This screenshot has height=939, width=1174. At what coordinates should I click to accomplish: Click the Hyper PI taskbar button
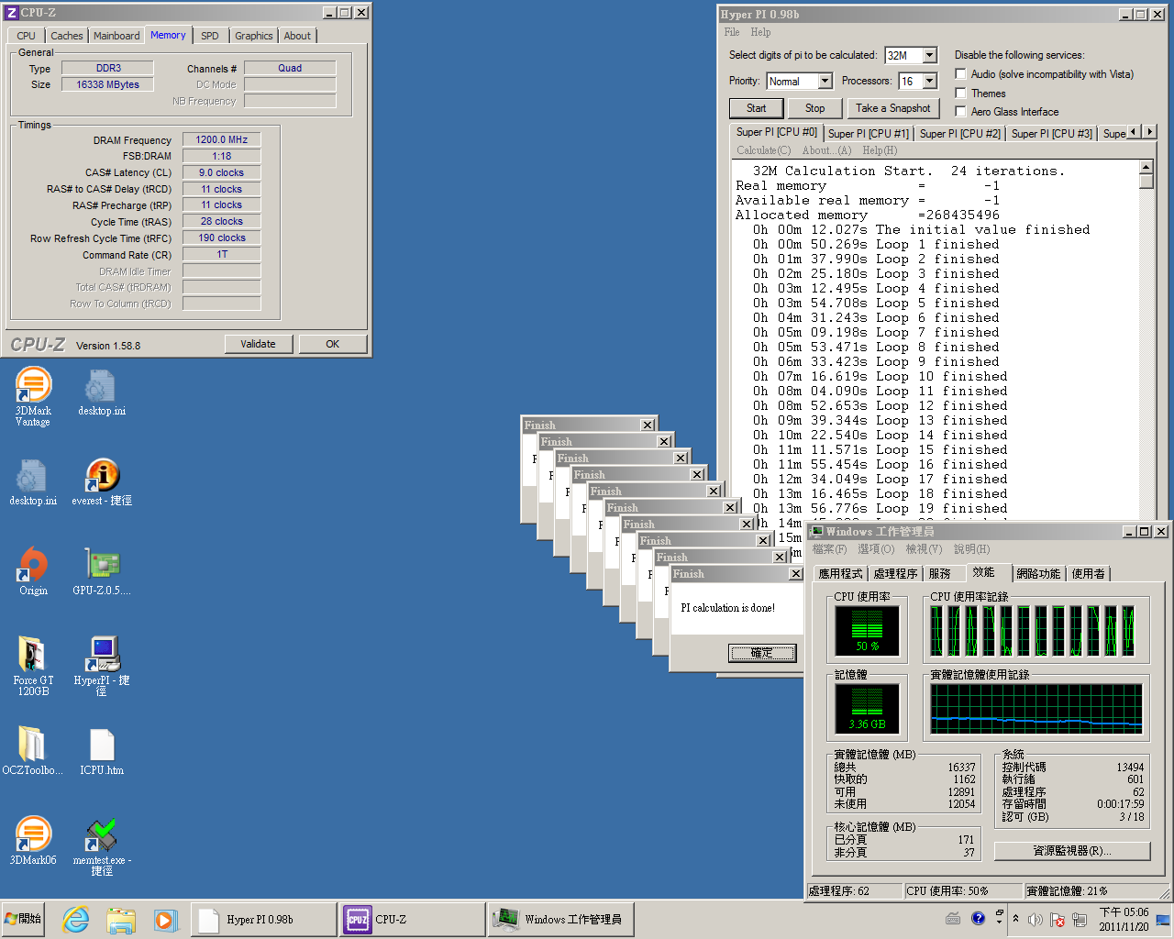[264, 920]
